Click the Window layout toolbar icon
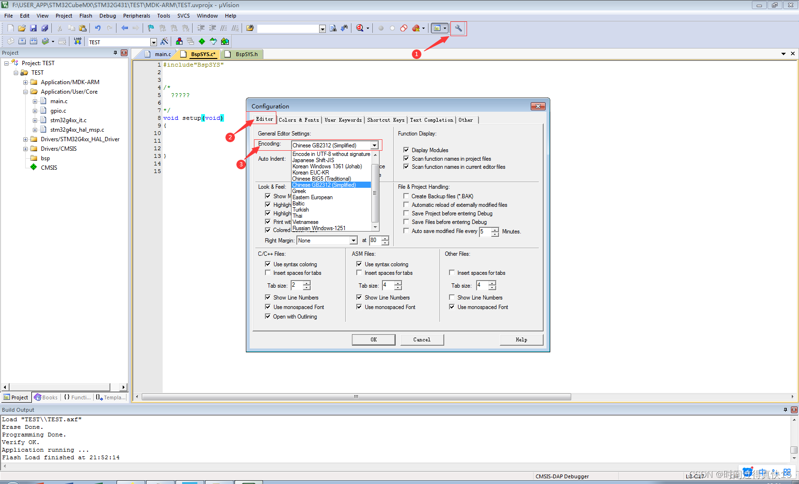799x484 pixels. 437,28
